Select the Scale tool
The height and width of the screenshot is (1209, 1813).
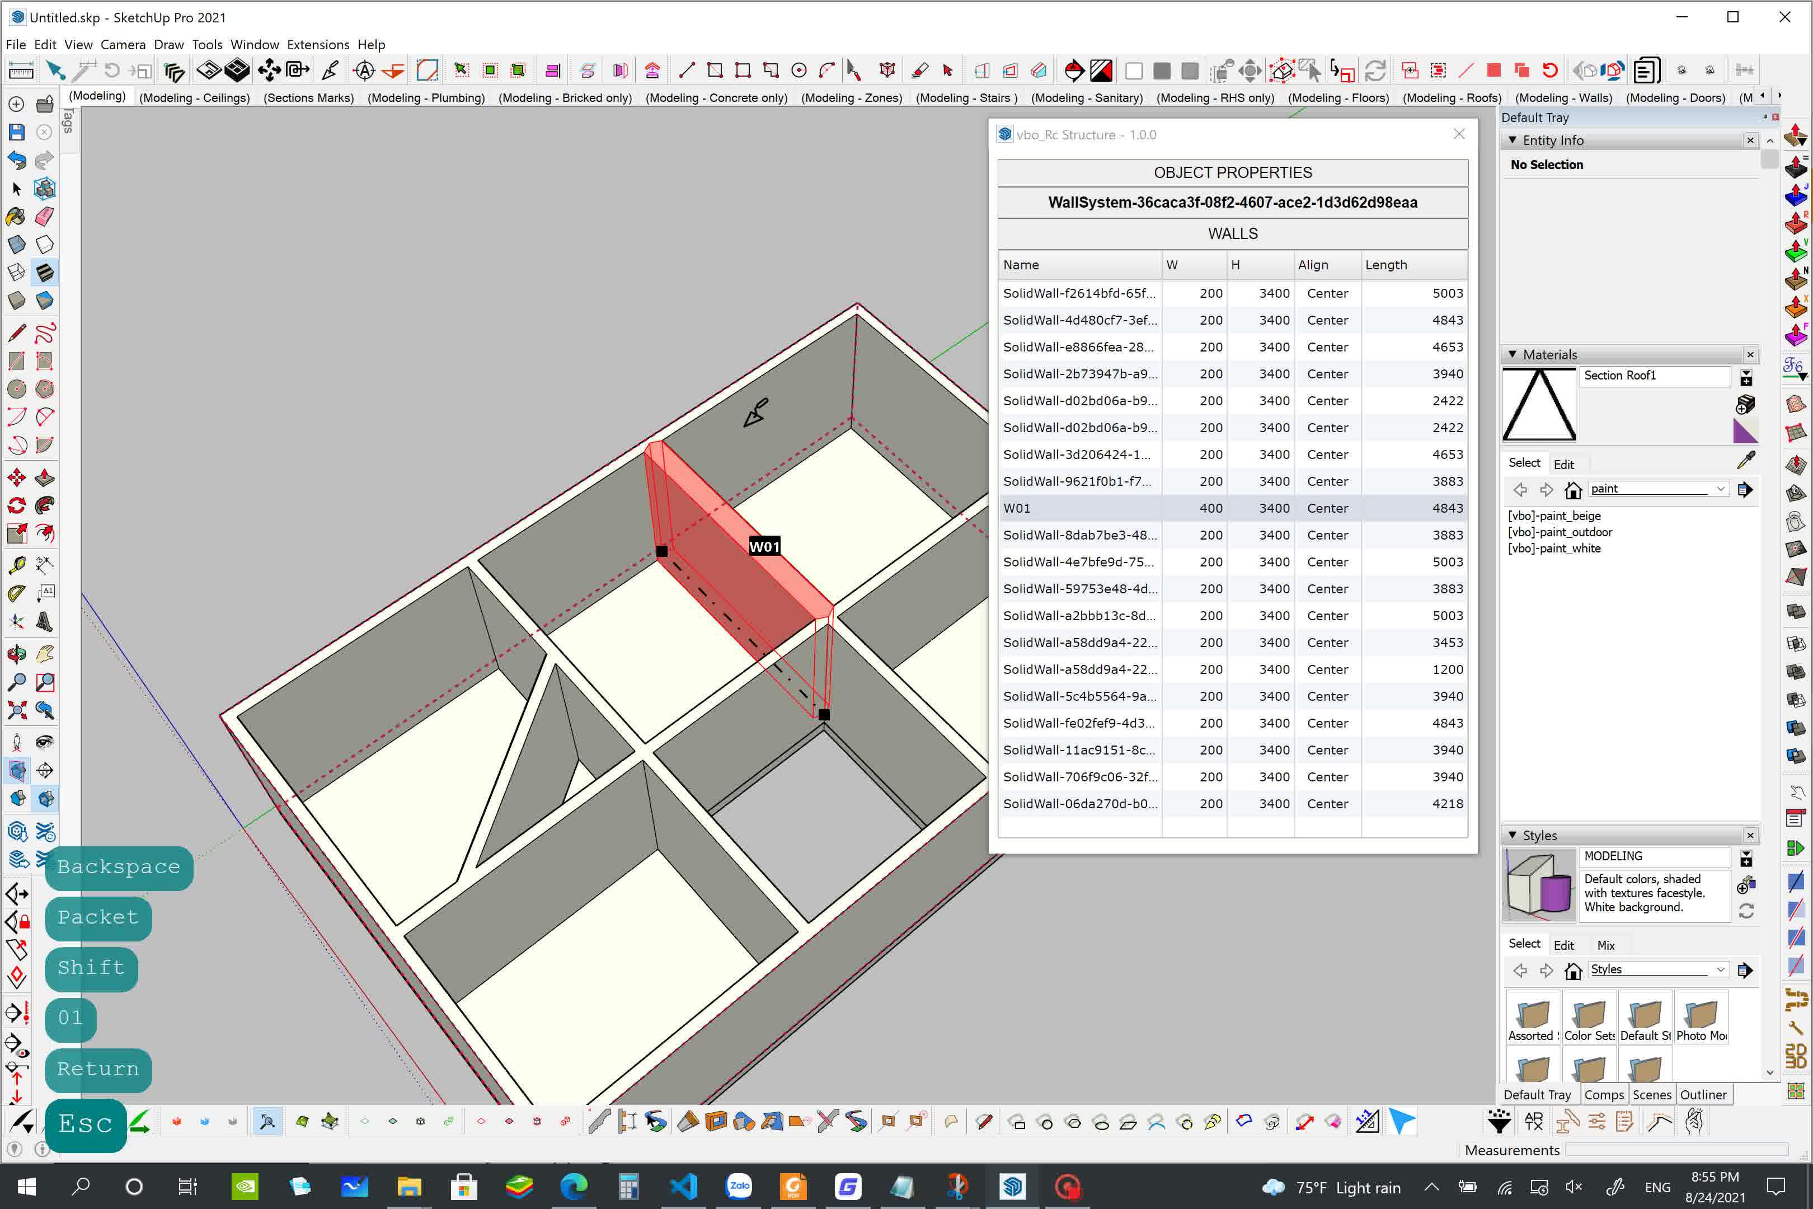pos(16,533)
